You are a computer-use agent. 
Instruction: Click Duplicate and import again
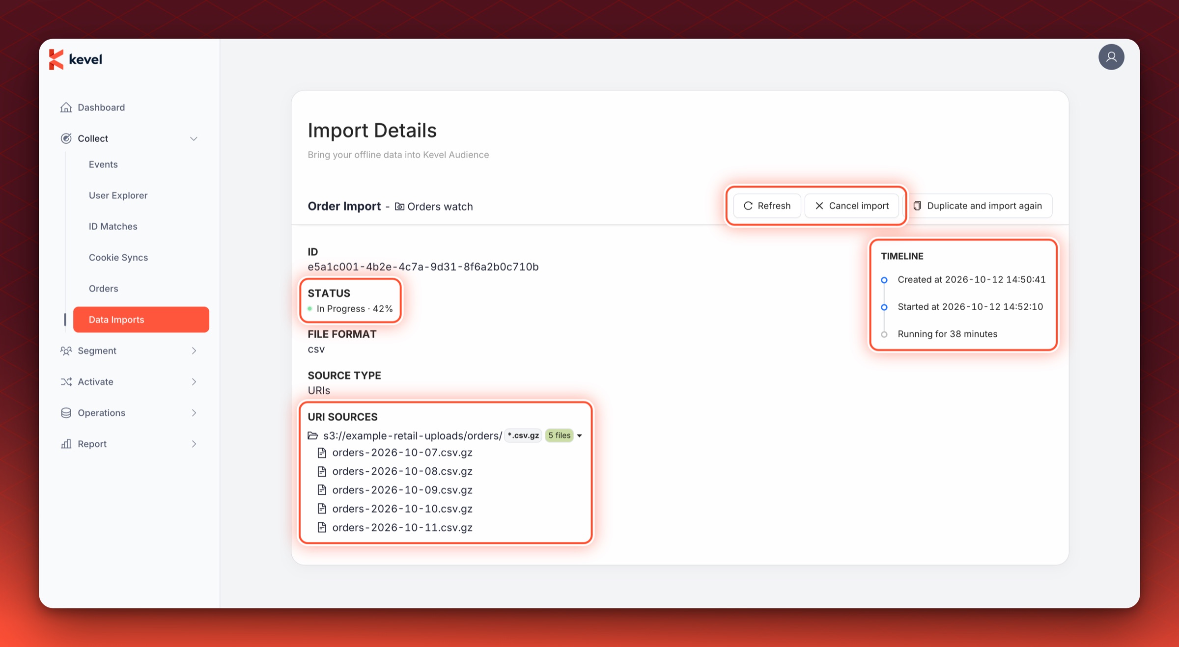pos(978,206)
